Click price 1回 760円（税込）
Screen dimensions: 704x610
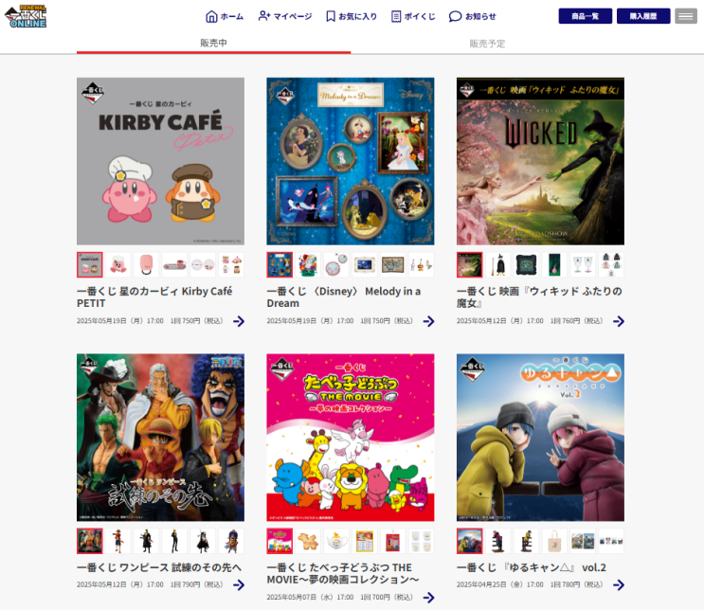click(576, 321)
